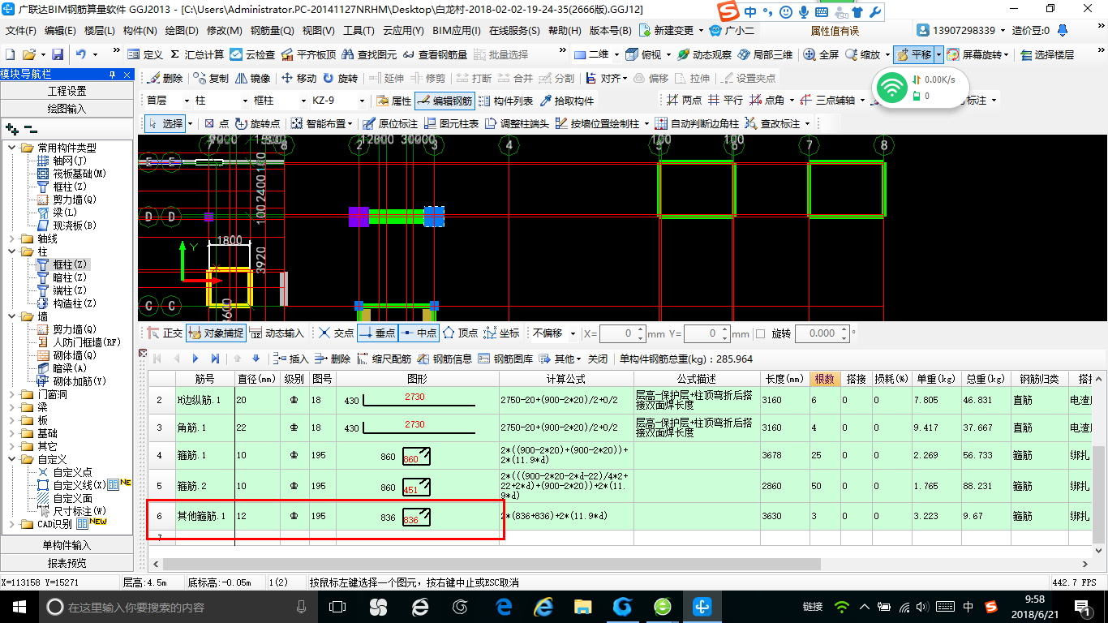Viewport: 1108px width, 623px height.
Task: Open the 图元柱表 column table
Action: [x=451, y=123]
